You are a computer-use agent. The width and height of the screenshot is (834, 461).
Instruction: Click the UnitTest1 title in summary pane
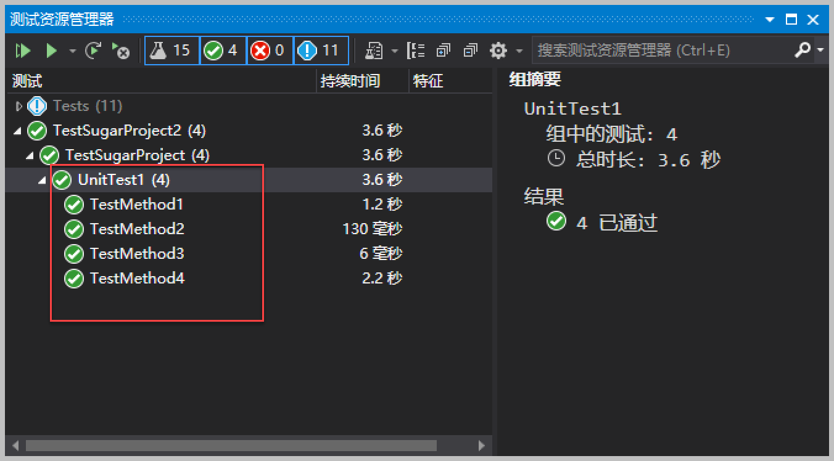click(572, 108)
